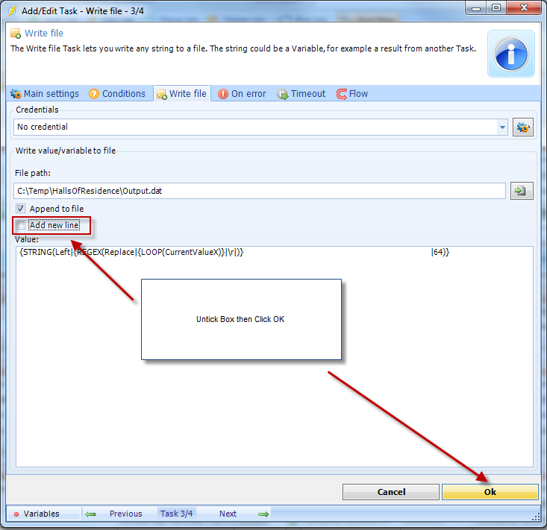Screen dimensions: 547x530
Task: Click the green Next arrow icon
Action: click(x=263, y=514)
